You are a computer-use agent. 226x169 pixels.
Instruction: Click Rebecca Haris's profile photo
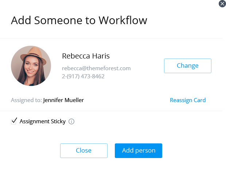31,66
